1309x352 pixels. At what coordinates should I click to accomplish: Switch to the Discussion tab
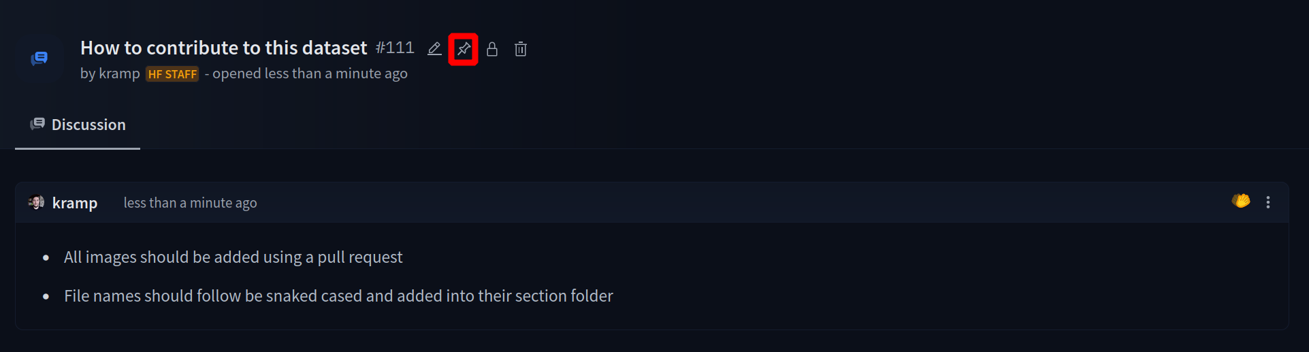pos(78,125)
